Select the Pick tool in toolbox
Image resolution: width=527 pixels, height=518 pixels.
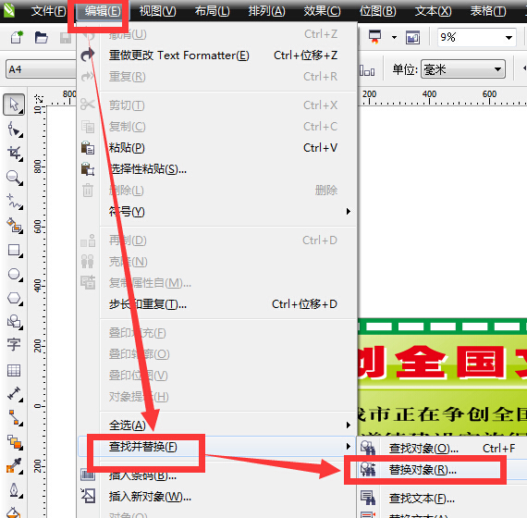pos(14,105)
